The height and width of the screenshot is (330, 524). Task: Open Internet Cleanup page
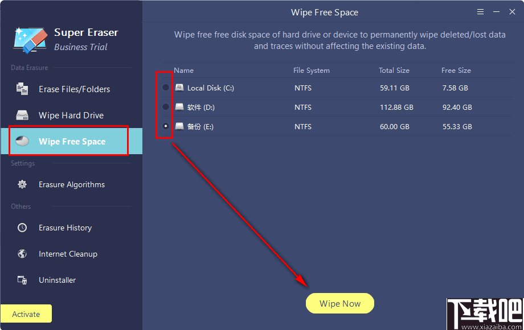click(72, 254)
